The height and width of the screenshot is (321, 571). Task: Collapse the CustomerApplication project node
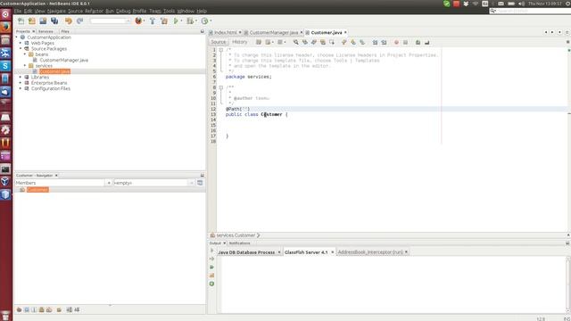point(17,37)
